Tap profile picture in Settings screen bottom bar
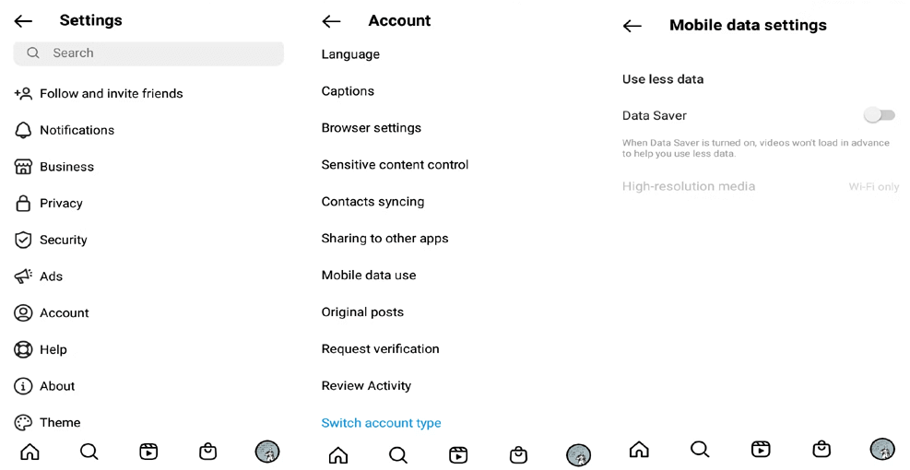This screenshot has width=910, height=470. click(267, 451)
